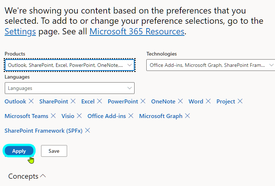Viewport: 275px width, 186px height.
Task: Remove the PowerPoint filter tag
Action: 143,101
